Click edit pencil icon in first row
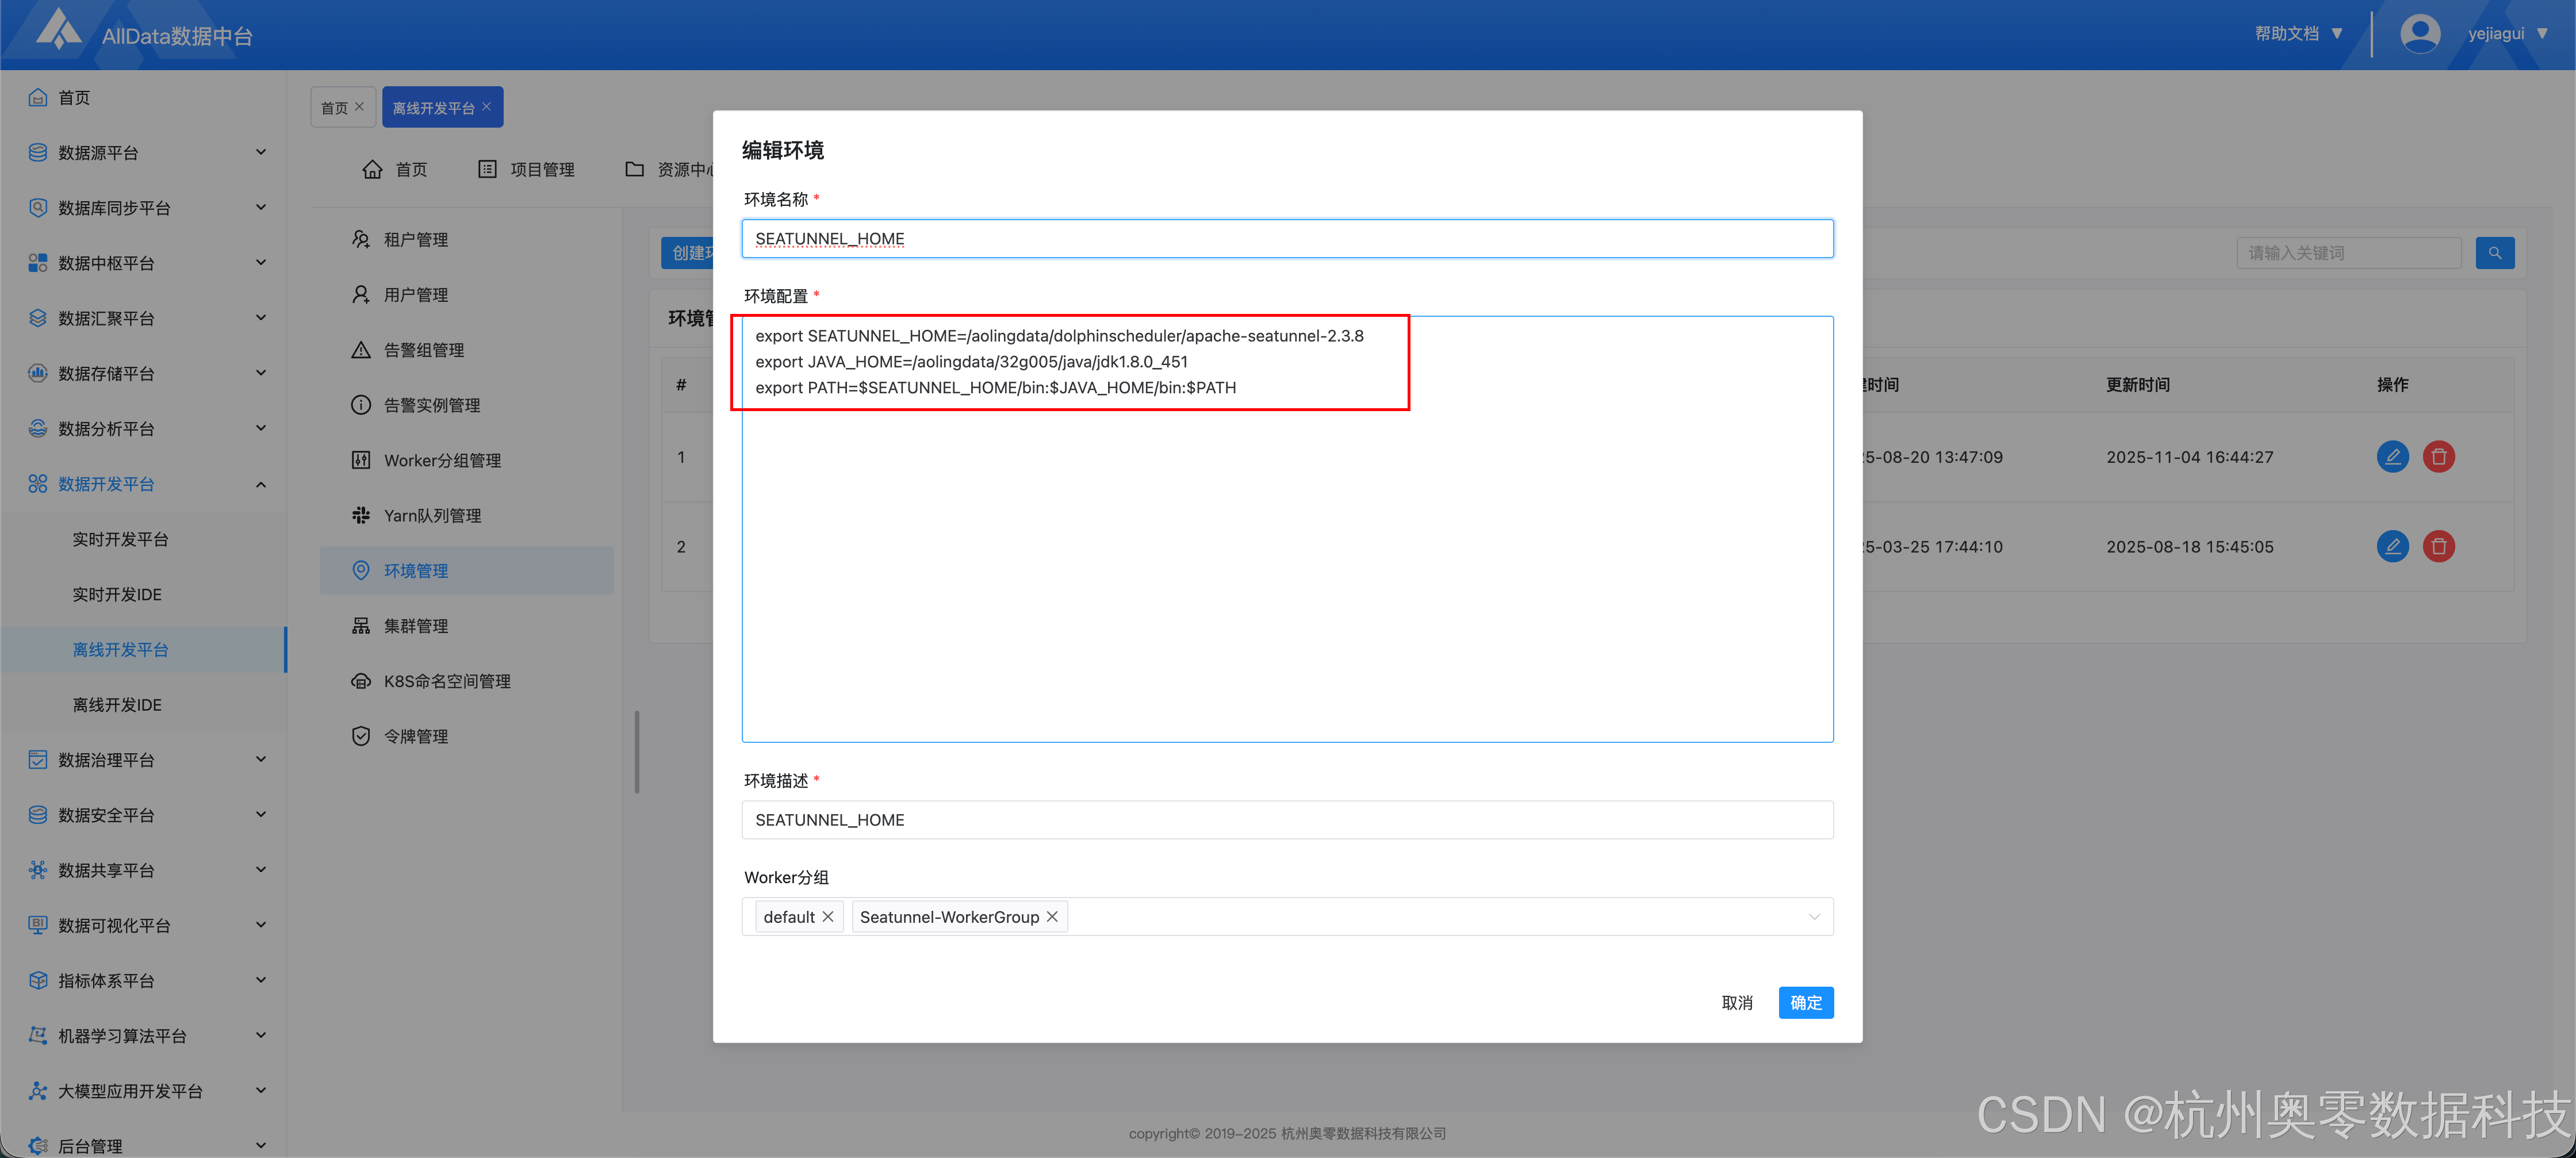2576x1158 pixels. [2392, 457]
